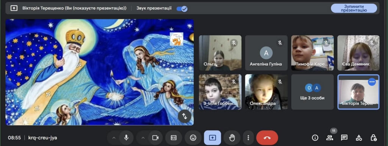This screenshot has width=388, height=146.
Task: Click the participant count badge 11
Action: coord(333,131)
